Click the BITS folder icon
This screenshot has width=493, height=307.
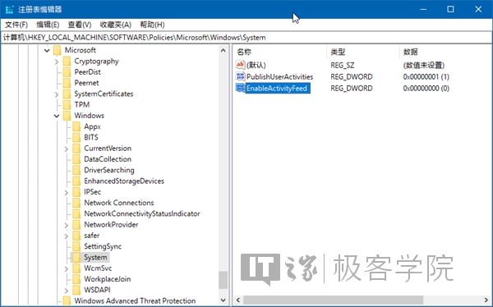click(76, 137)
